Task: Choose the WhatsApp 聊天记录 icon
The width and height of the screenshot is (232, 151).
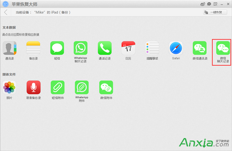Action: tap(81, 48)
